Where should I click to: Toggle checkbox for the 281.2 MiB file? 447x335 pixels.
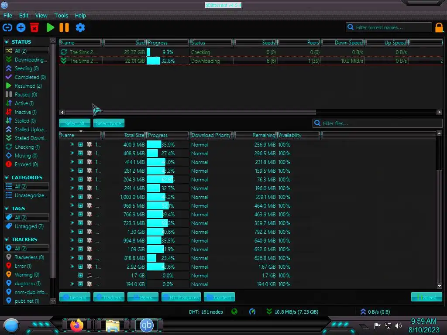(x=81, y=171)
